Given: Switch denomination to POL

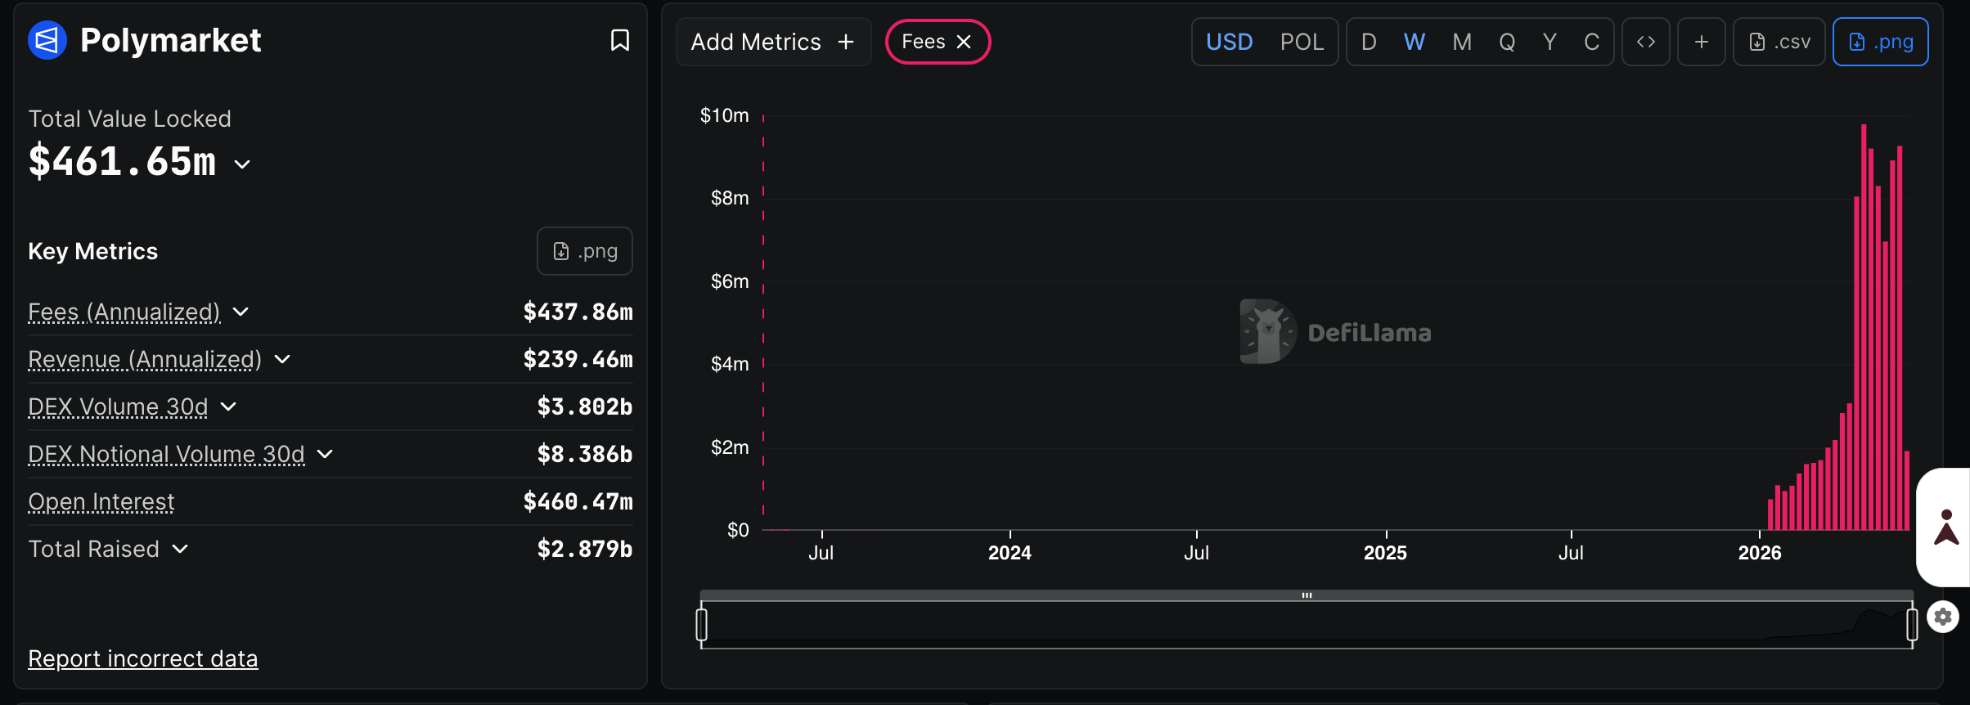Looking at the screenshot, I should click(1302, 42).
